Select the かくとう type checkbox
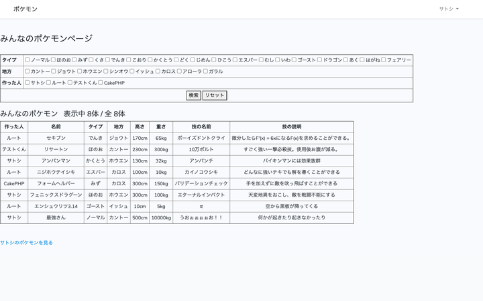The image size is (483, 301). [x=150, y=60]
